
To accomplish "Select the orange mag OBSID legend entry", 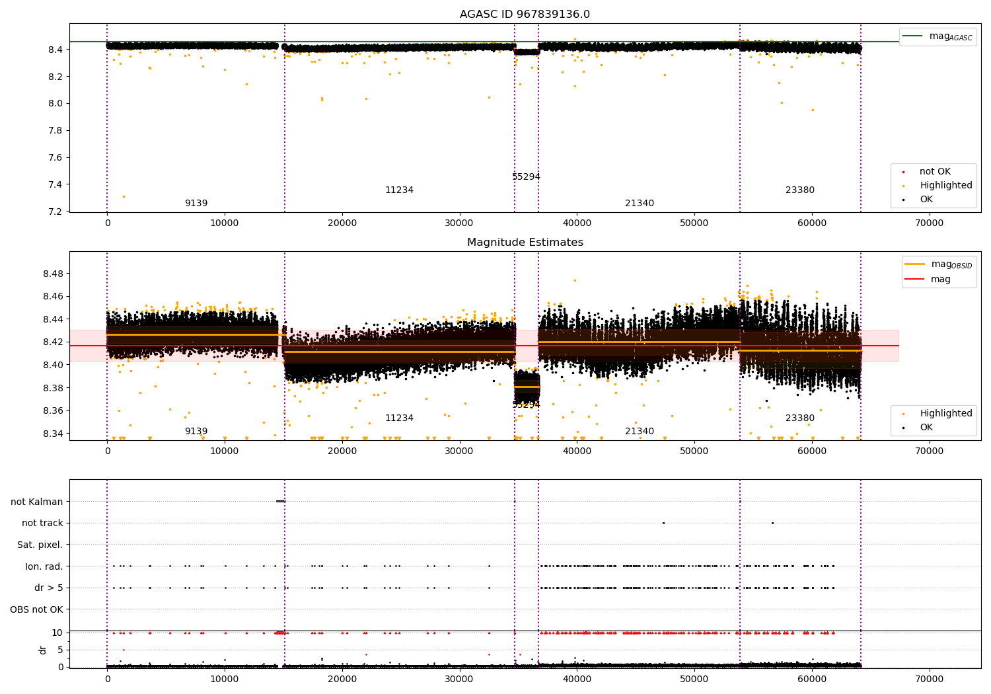I will (939, 264).
